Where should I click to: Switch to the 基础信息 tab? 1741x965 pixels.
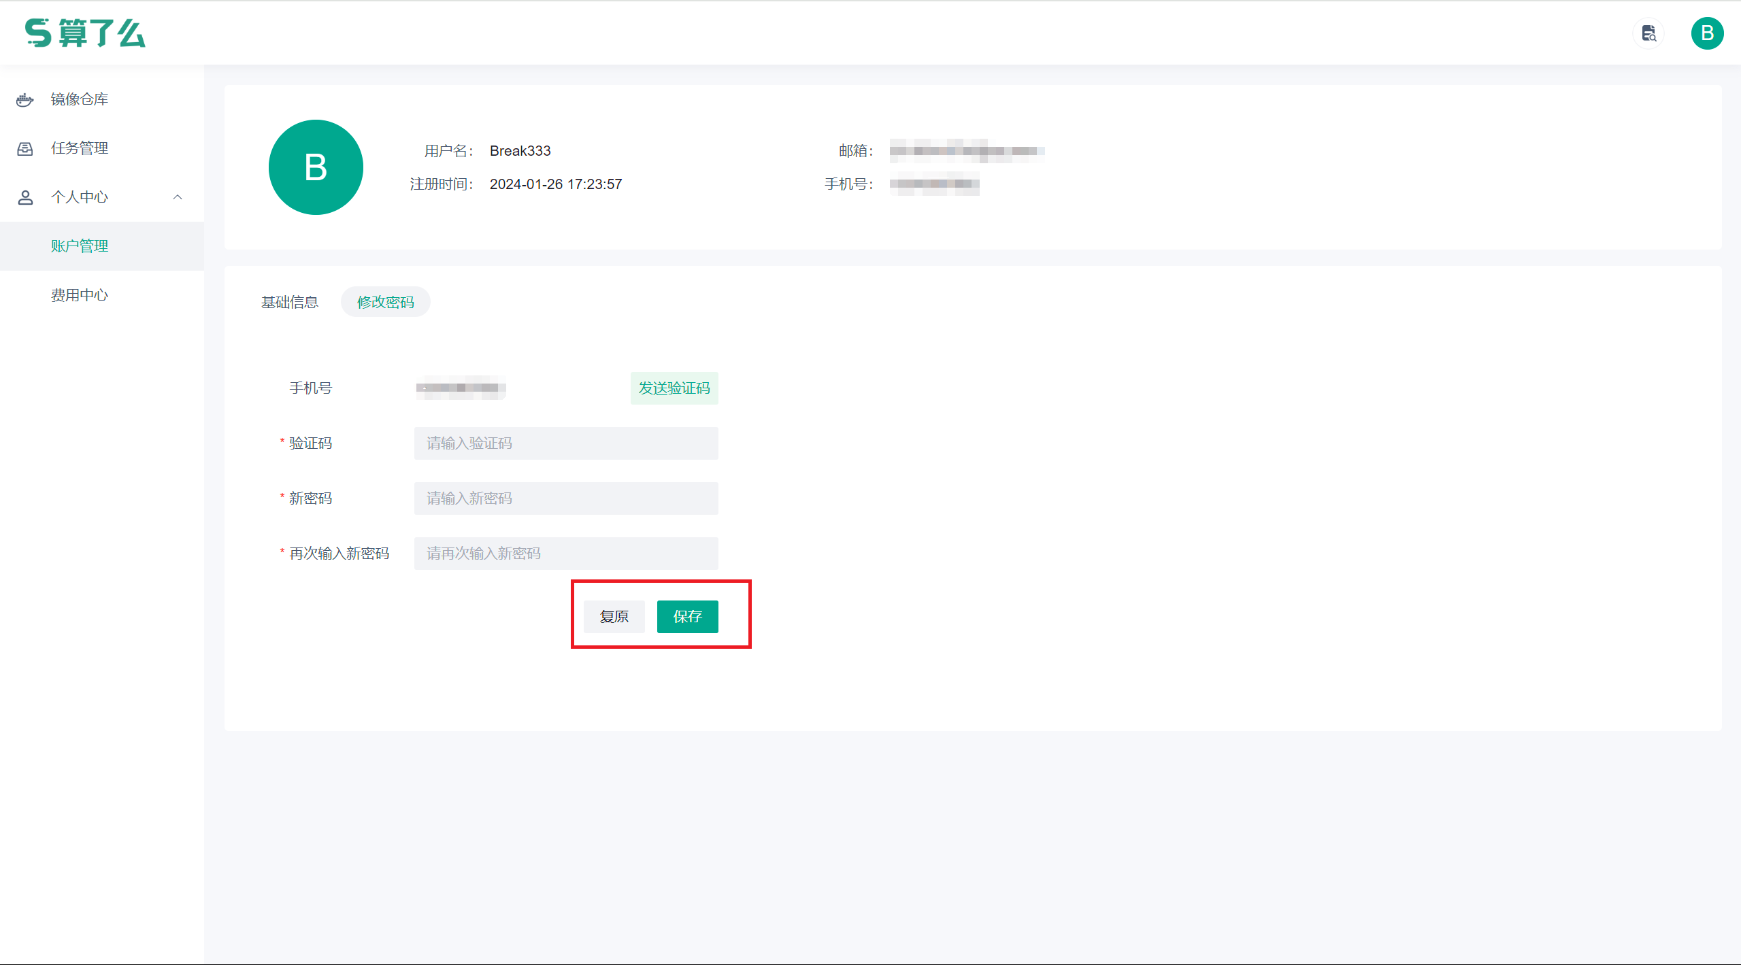coord(290,301)
